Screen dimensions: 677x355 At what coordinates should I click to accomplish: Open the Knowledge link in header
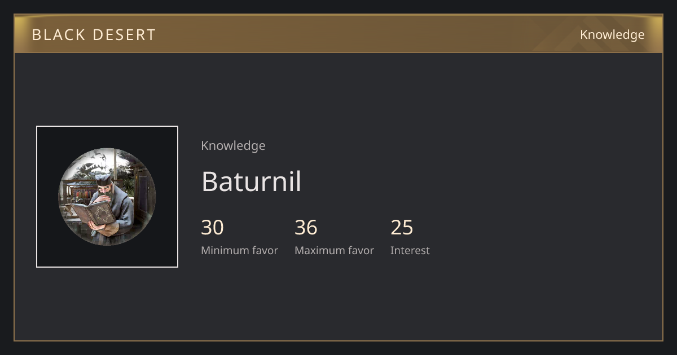612,35
